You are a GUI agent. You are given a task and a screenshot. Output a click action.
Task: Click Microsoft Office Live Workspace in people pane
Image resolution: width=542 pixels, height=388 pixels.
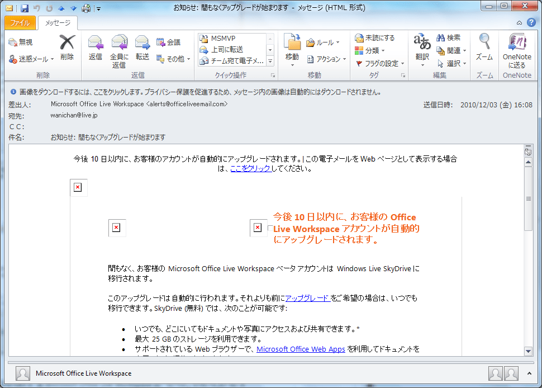pos(84,373)
